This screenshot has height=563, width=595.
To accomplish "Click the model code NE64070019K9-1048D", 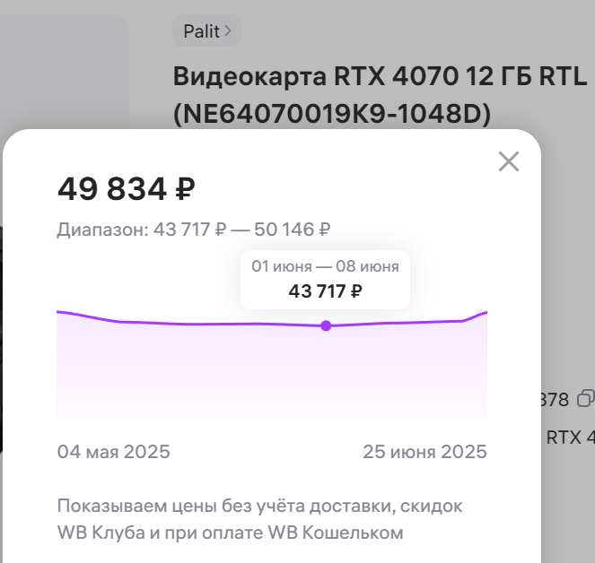I will click(x=332, y=114).
